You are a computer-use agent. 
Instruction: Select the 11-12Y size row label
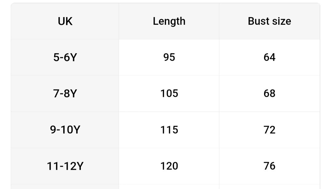65,166
